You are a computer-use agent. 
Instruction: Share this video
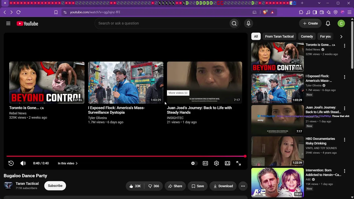point(175,186)
